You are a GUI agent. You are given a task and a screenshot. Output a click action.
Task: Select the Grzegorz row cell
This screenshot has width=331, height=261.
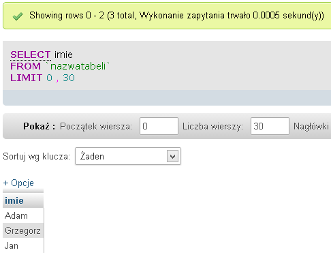click(x=23, y=230)
